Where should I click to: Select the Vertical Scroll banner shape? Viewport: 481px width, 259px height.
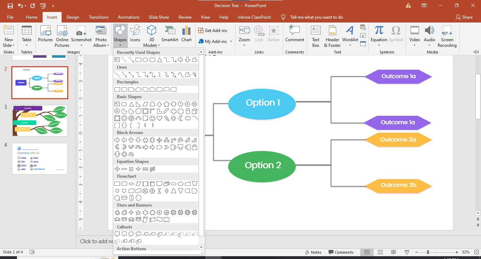tap(145, 220)
